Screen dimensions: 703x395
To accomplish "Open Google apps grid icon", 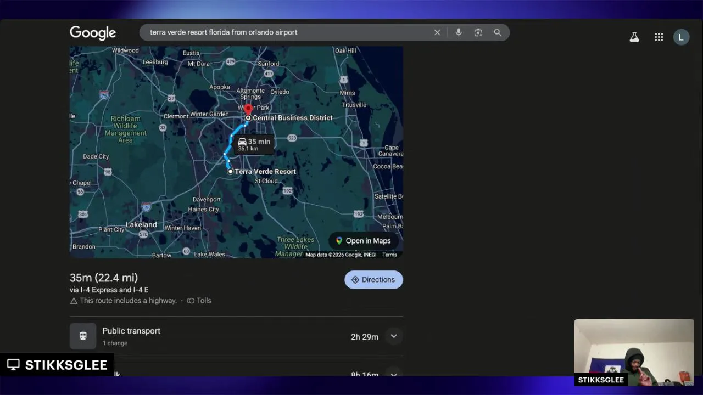I will point(659,37).
